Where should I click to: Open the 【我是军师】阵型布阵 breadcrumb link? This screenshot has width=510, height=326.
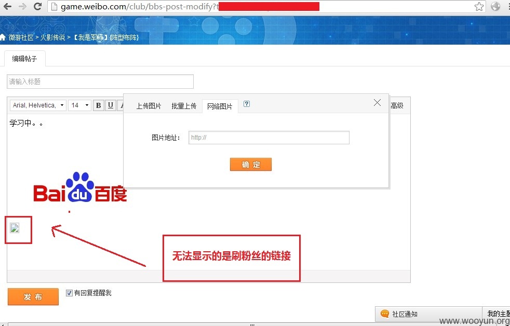tap(105, 37)
